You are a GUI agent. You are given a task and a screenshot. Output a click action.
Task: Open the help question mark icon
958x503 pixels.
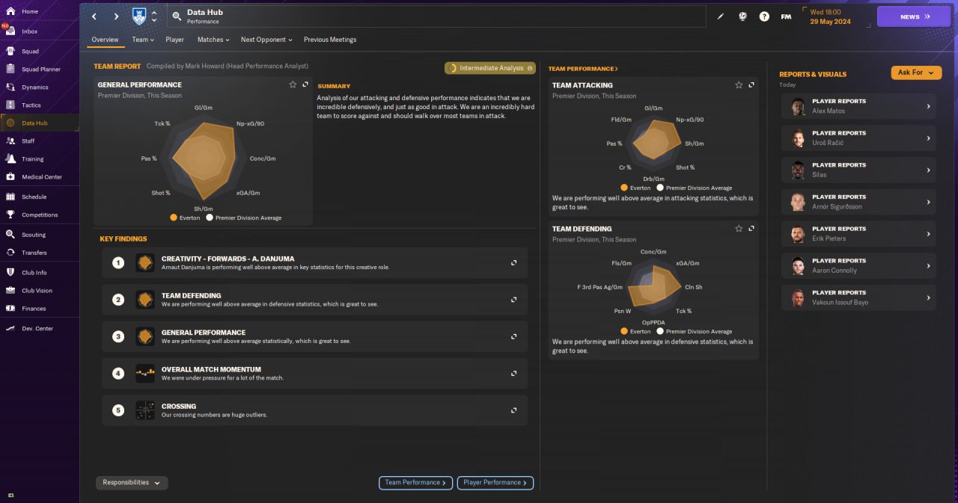click(x=764, y=16)
